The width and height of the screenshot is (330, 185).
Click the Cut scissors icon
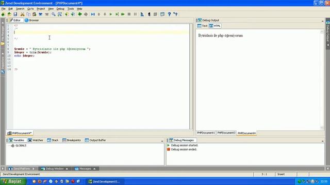[x=22, y=14]
